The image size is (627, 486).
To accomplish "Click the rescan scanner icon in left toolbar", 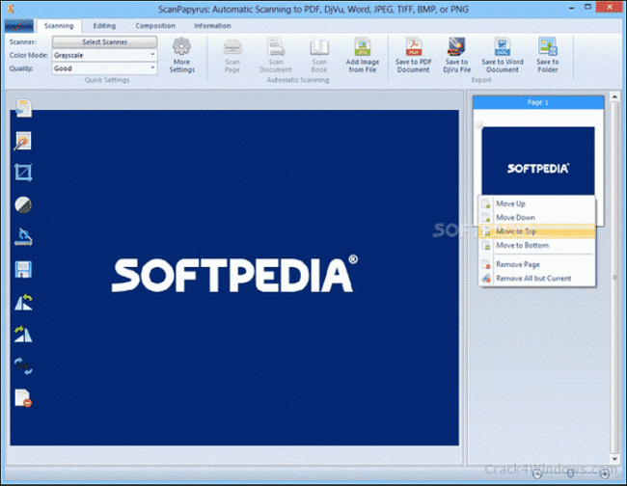I will [x=23, y=237].
